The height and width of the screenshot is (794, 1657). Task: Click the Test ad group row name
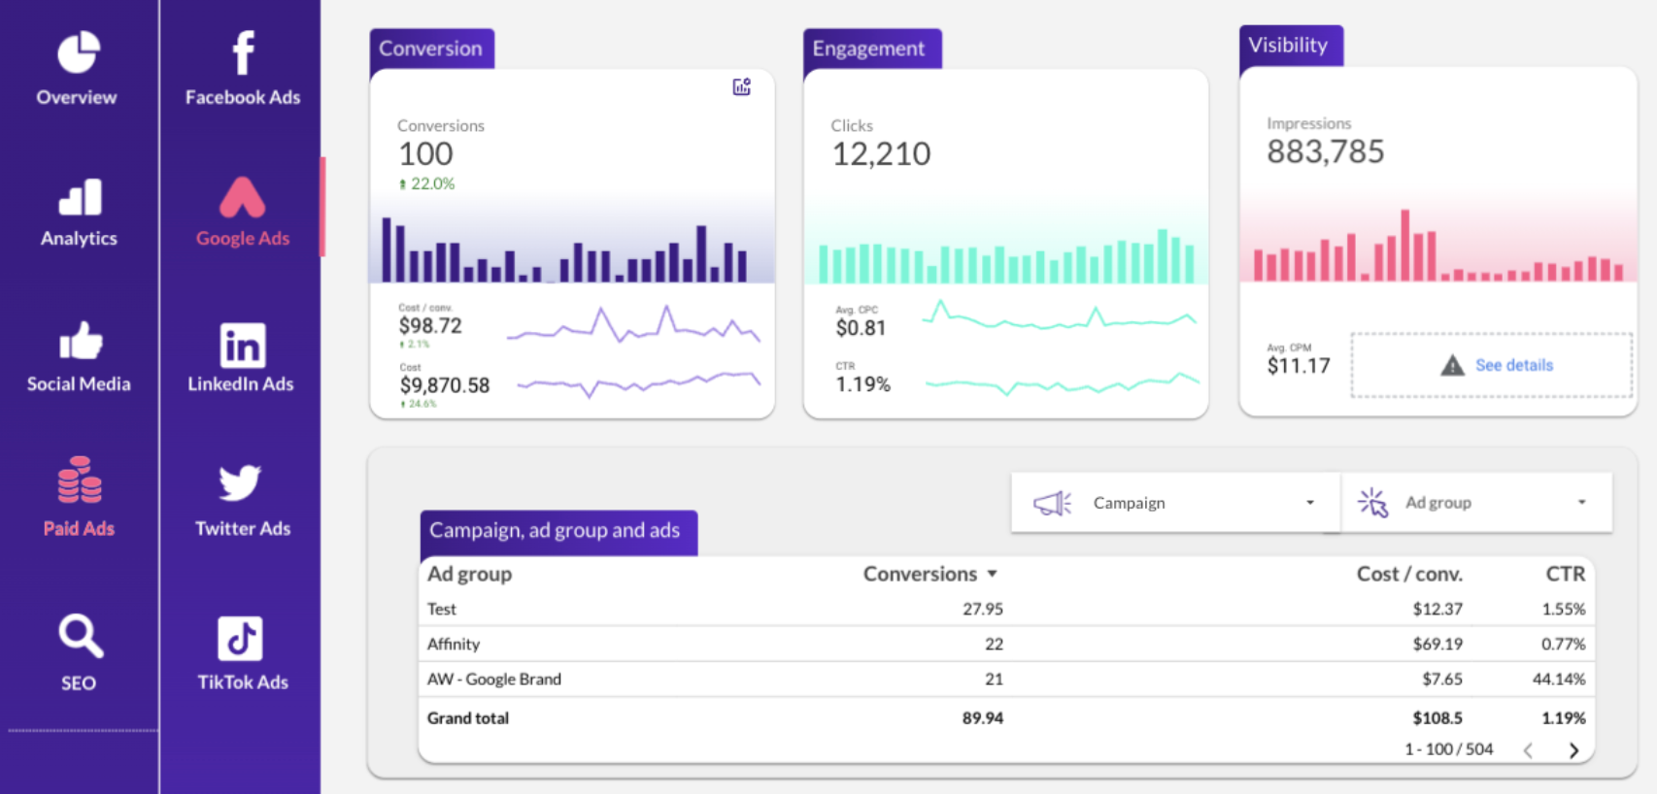click(x=442, y=610)
